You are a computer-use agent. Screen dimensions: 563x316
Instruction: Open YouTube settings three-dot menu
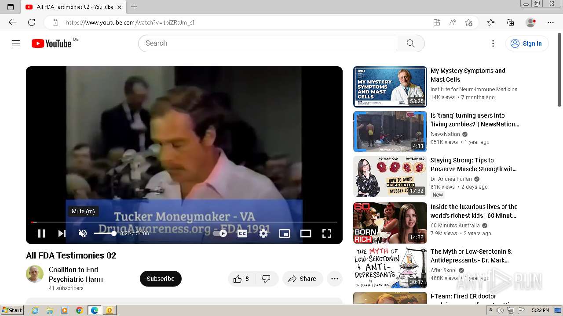pyautogui.click(x=493, y=43)
